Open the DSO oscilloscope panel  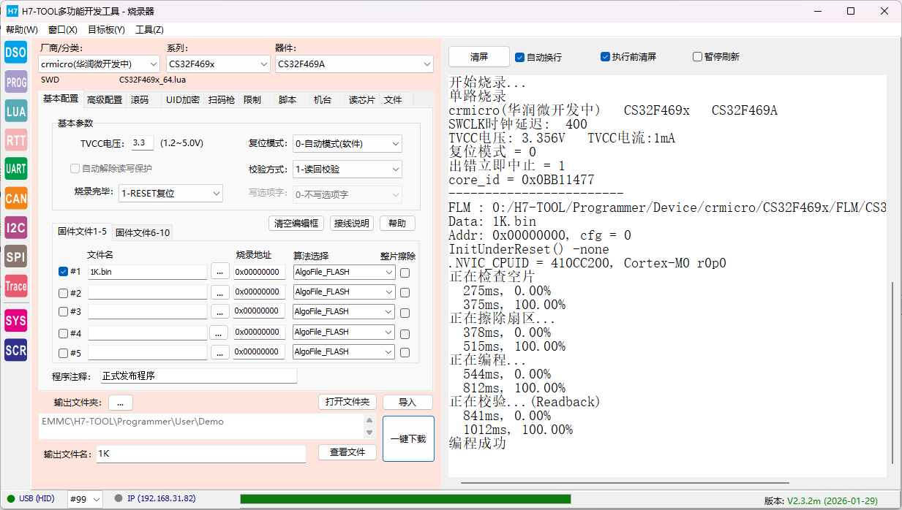15,52
